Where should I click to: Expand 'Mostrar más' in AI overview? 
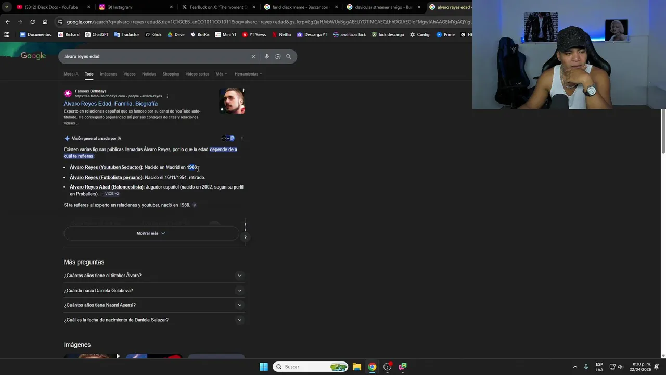pos(151,233)
